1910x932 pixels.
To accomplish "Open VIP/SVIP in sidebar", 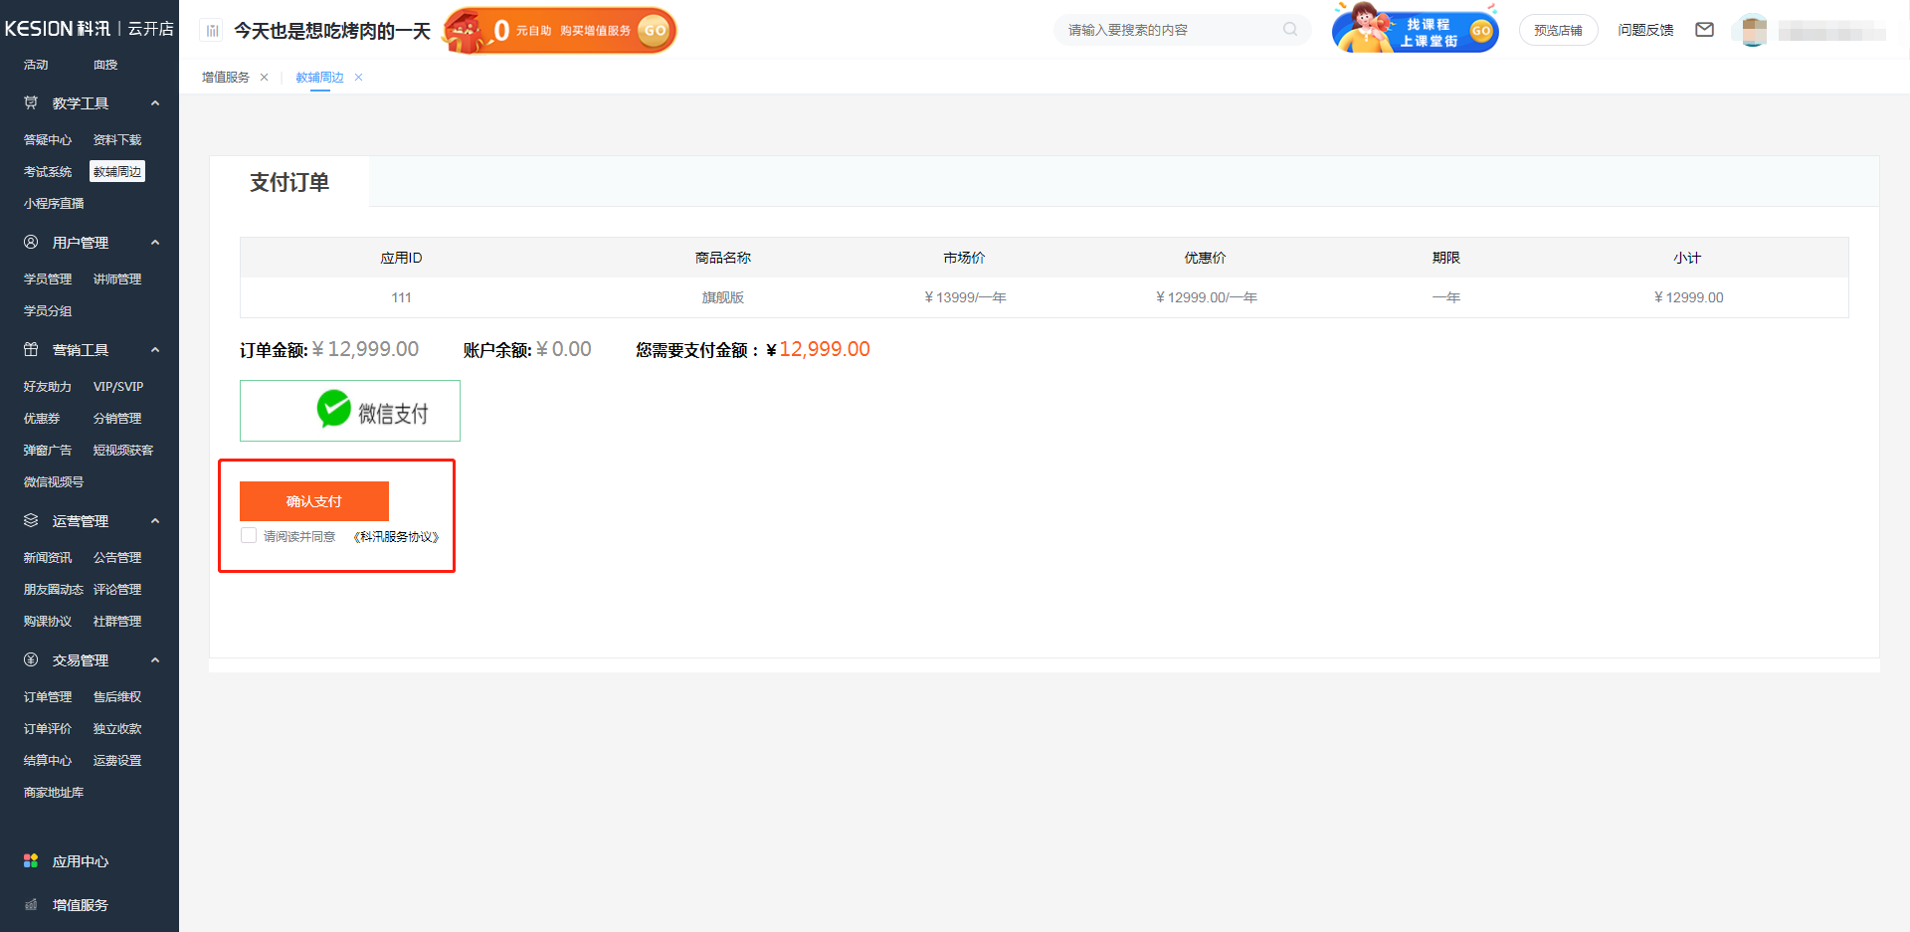I will pyautogui.click(x=118, y=387).
